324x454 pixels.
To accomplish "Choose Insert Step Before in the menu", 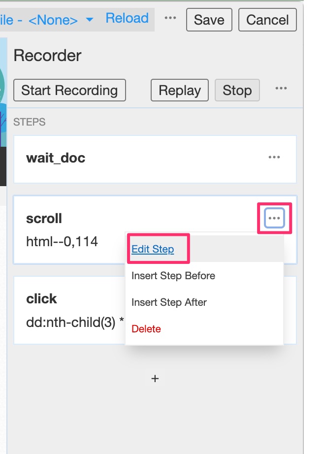I will point(173,276).
